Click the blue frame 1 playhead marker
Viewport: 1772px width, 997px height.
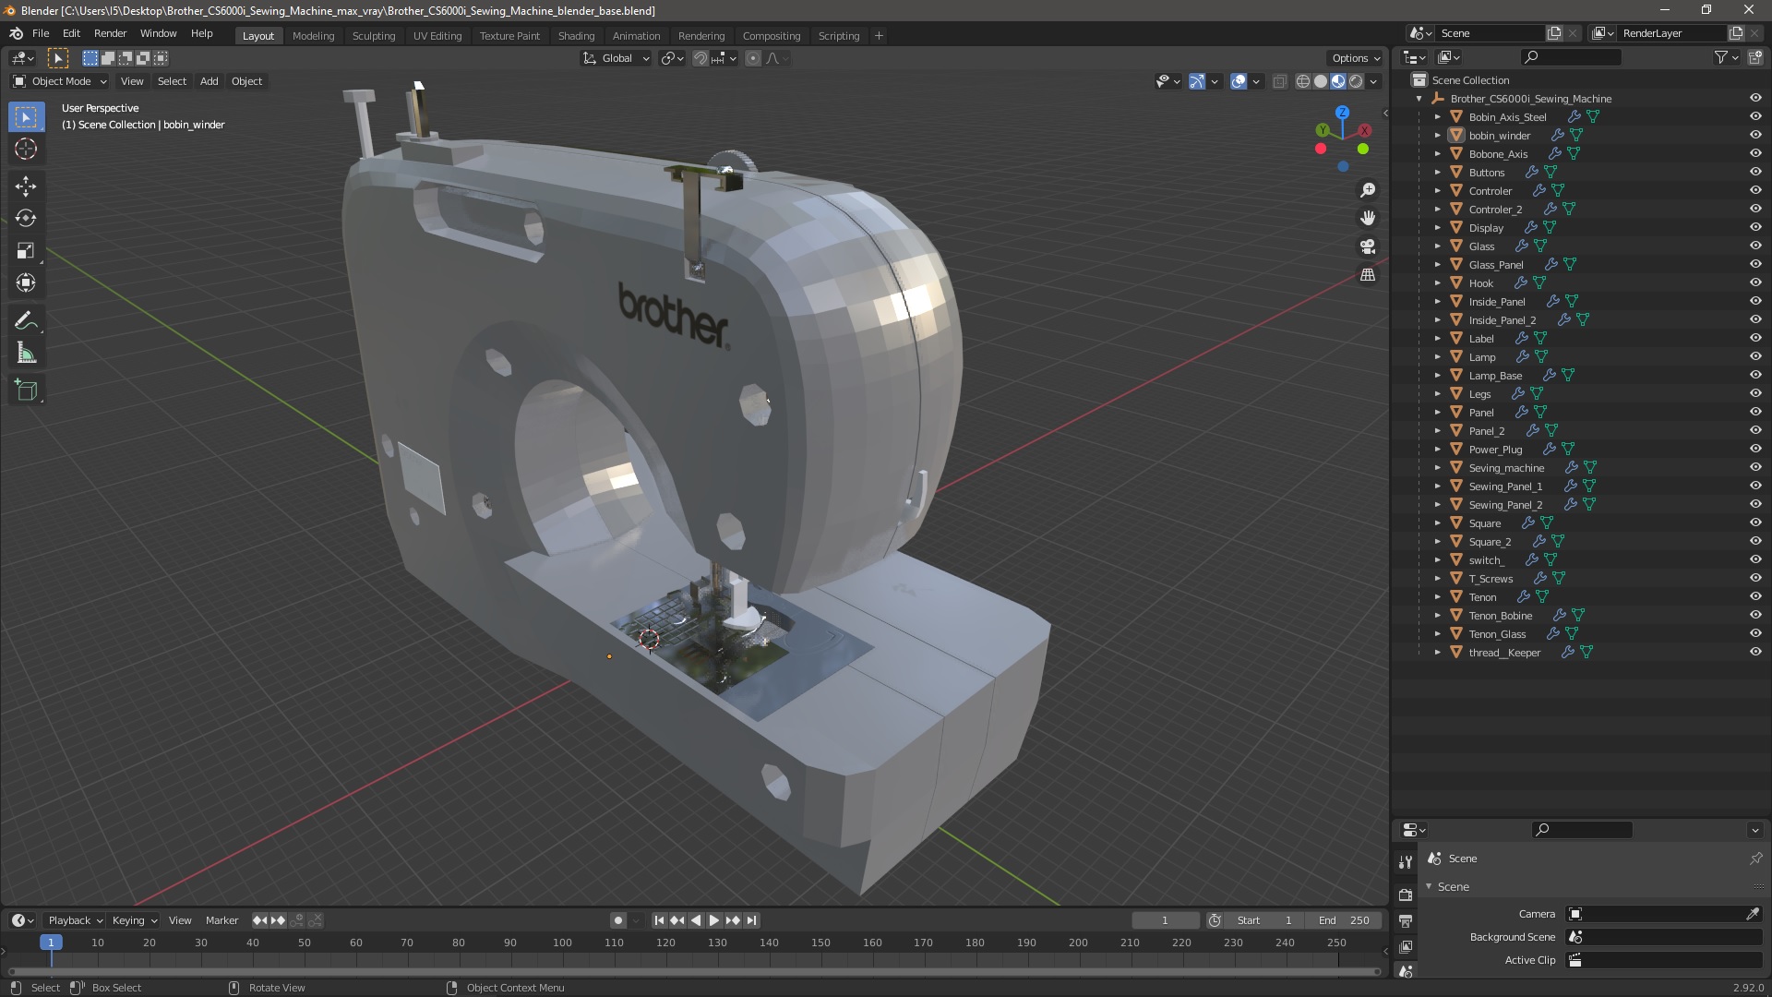pyautogui.click(x=51, y=943)
